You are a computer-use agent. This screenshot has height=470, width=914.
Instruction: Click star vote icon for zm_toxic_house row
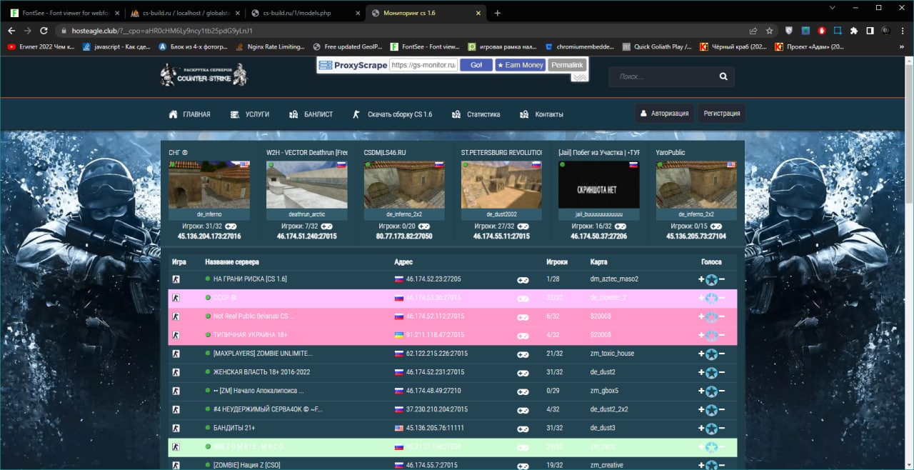[711, 354]
